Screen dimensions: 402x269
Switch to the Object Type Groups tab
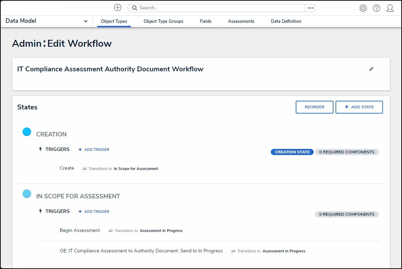click(163, 21)
